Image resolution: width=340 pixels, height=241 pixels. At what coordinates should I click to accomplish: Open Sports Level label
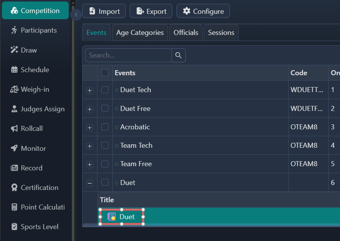pos(40,227)
